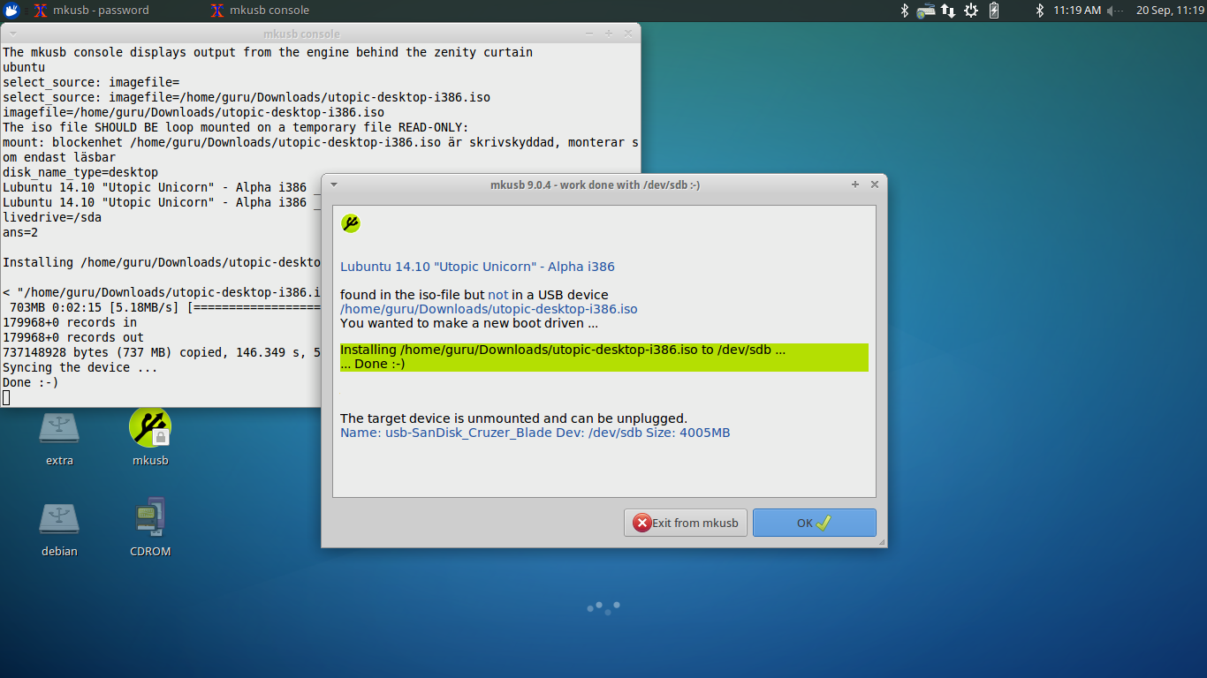Switch to mkusb console taskbar entry

(x=260, y=11)
